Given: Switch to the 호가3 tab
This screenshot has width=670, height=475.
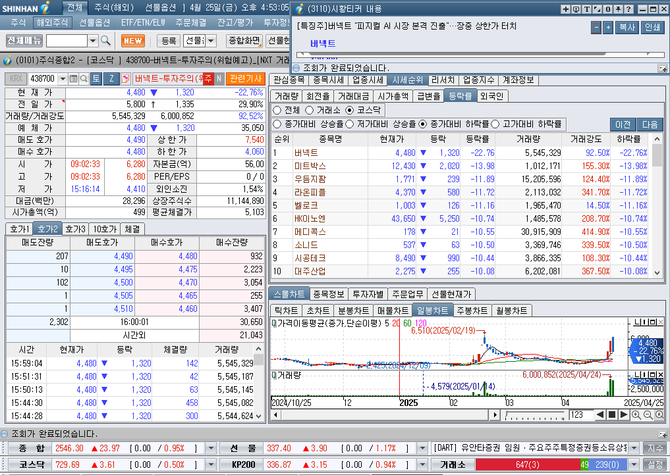Looking at the screenshot, I should 76,229.
